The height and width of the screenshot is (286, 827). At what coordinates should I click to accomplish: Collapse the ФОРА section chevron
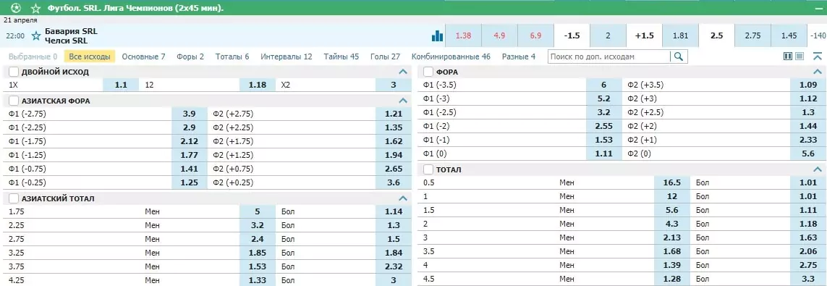coord(818,72)
